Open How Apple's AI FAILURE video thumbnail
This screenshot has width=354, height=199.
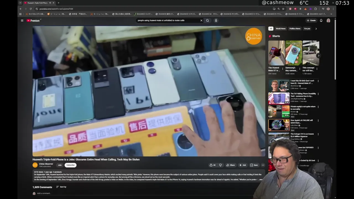[279, 125]
